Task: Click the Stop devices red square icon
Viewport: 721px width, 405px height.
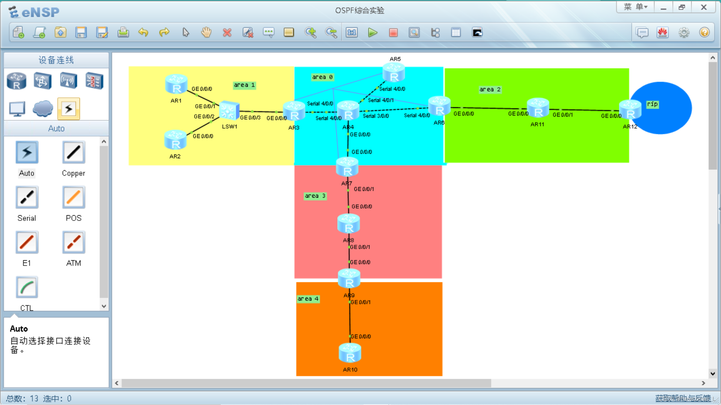Action: (x=393, y=33)
